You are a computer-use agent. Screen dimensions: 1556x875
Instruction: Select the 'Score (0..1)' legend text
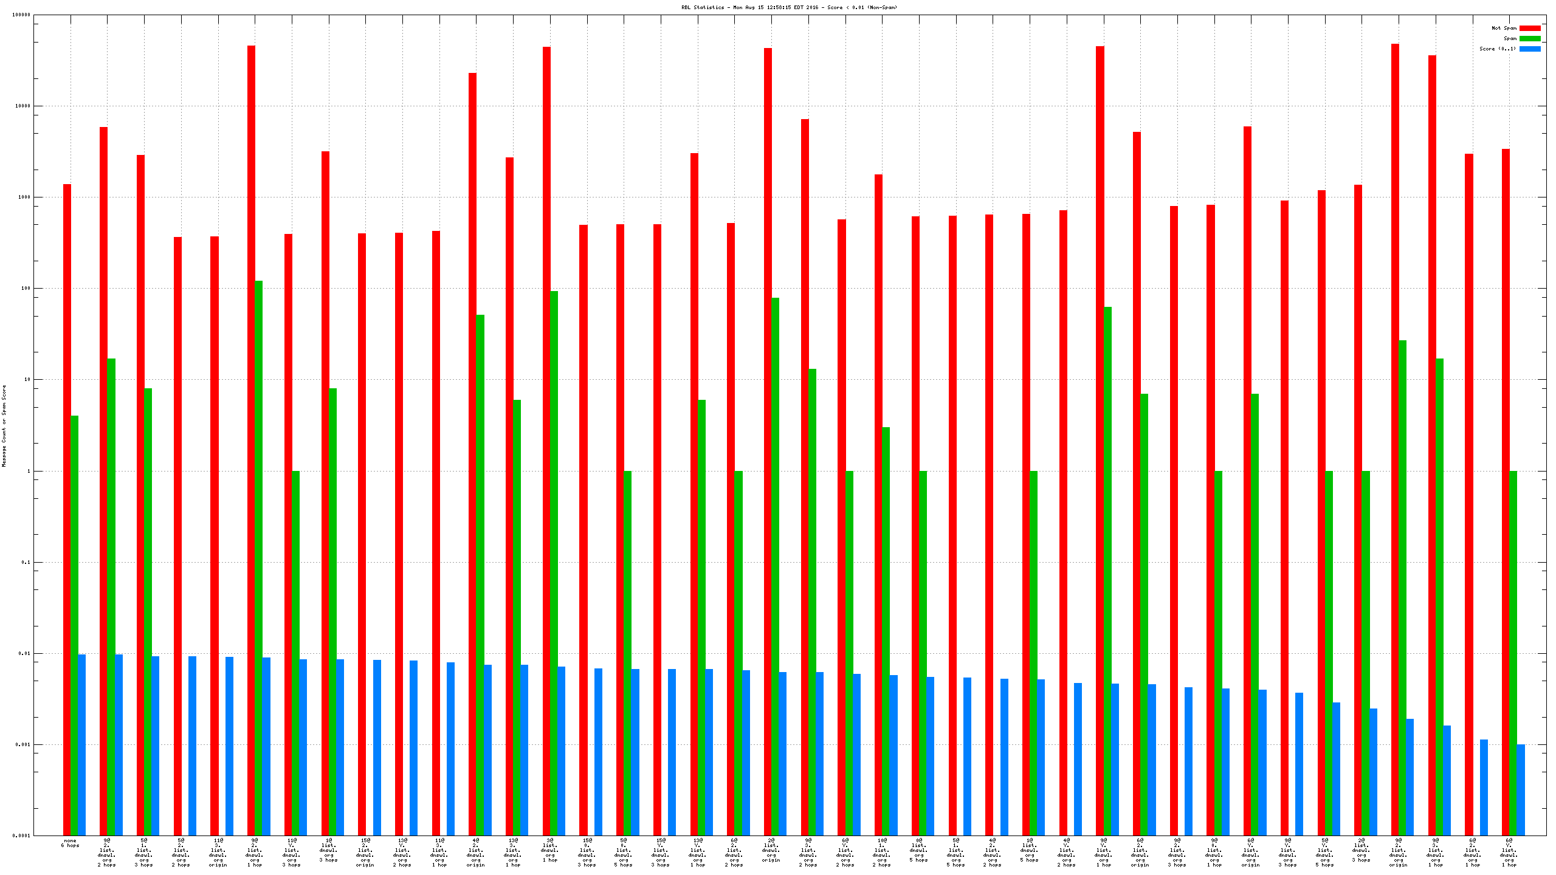(x=1497, y=49)
